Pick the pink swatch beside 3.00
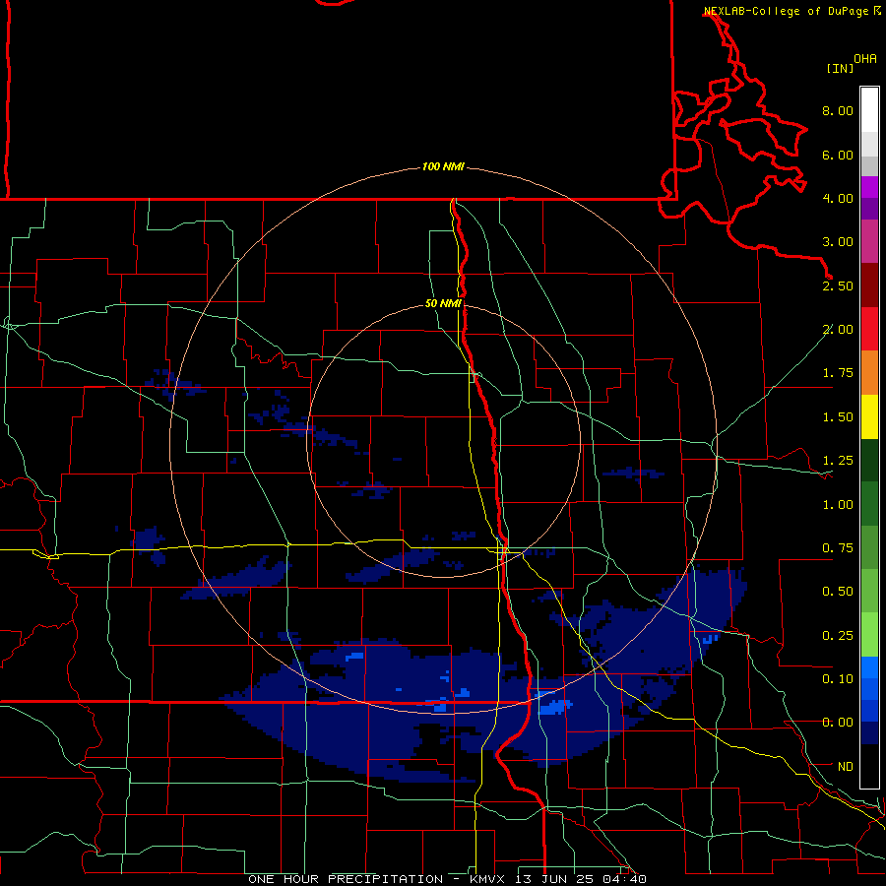The height and width of the screenshot is (886, 886). (869, 242)
